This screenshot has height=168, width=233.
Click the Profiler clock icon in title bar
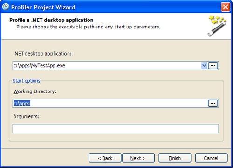coord(6,7)
